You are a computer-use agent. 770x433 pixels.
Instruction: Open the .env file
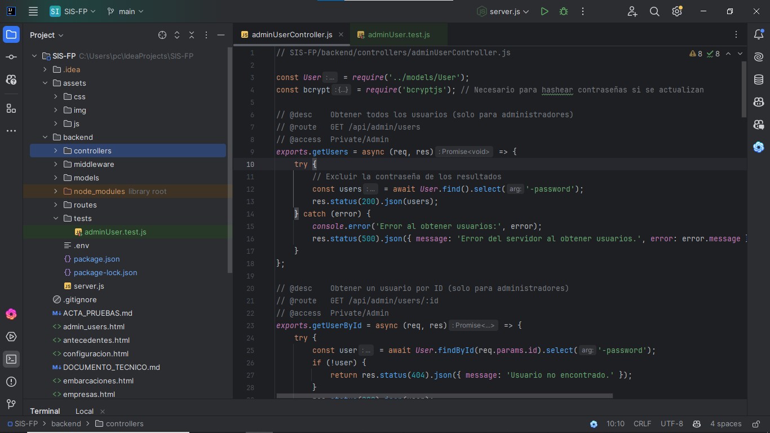pyautogui.click(x=81, y=245)
